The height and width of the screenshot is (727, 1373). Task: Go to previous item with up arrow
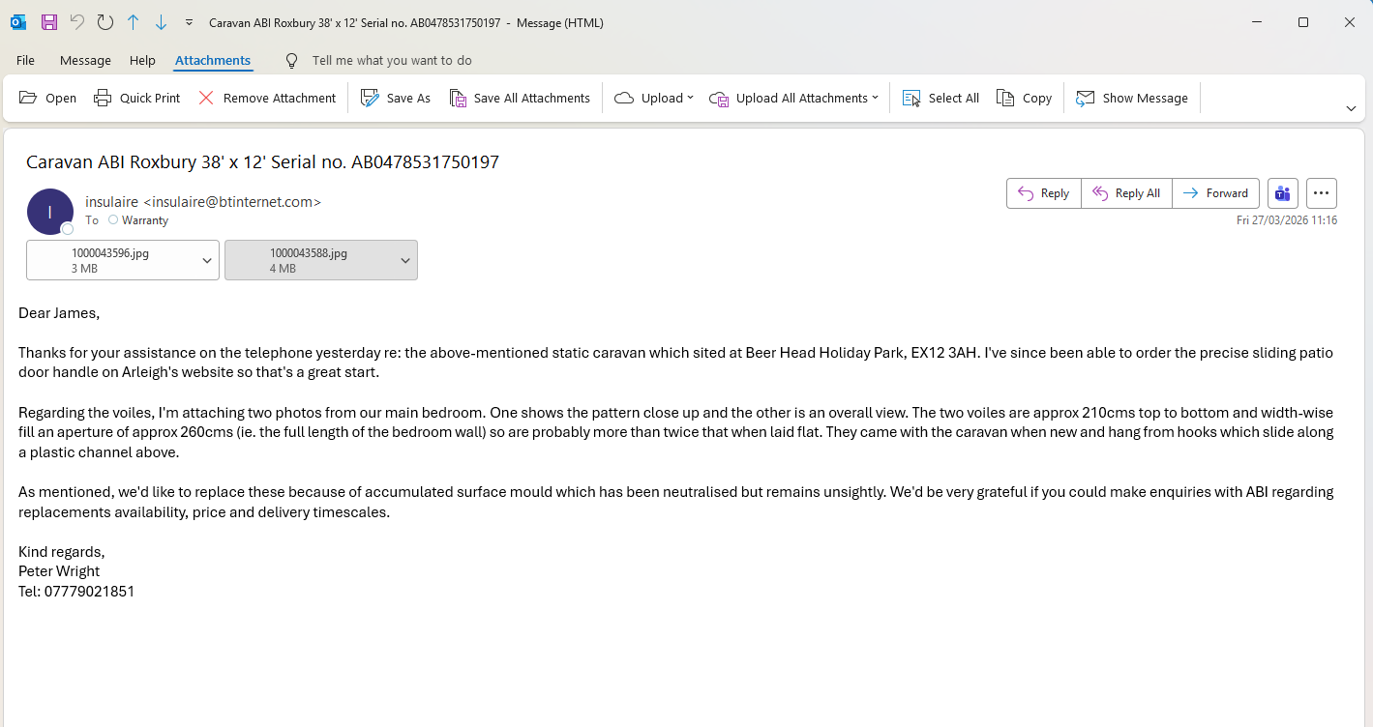pyautogui.click(x=134, y=22)
